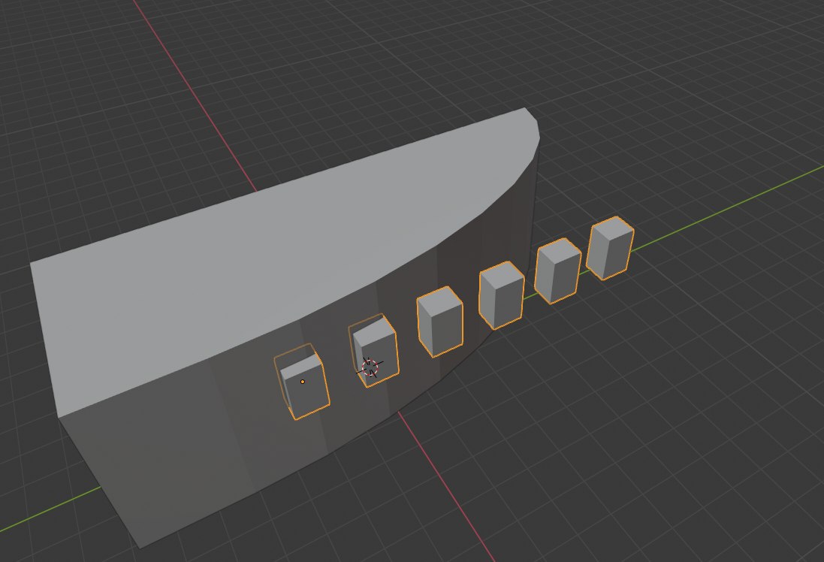Select the third cube counting from the origin-dot cube
Screen dimensions: 824x562
[x=440, y=322]
